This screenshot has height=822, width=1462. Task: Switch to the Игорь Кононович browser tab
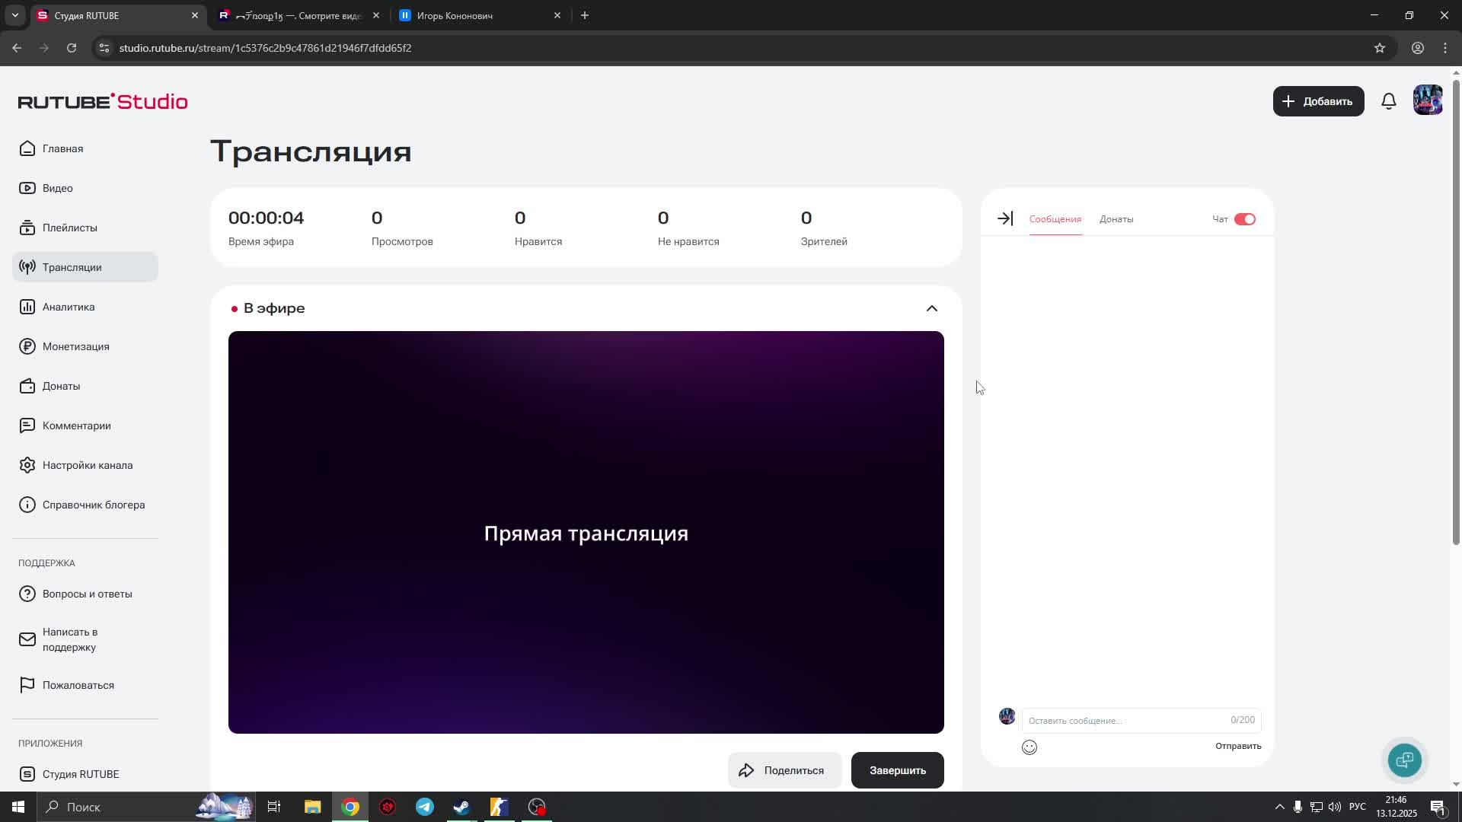pyautogui.click(x=455, y=15)
